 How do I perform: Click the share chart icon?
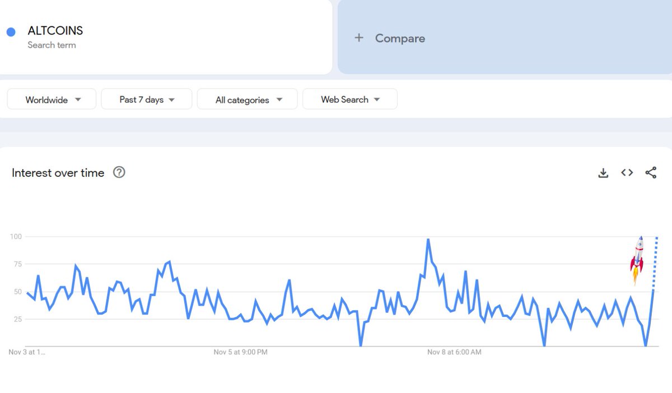pos(651,173)
